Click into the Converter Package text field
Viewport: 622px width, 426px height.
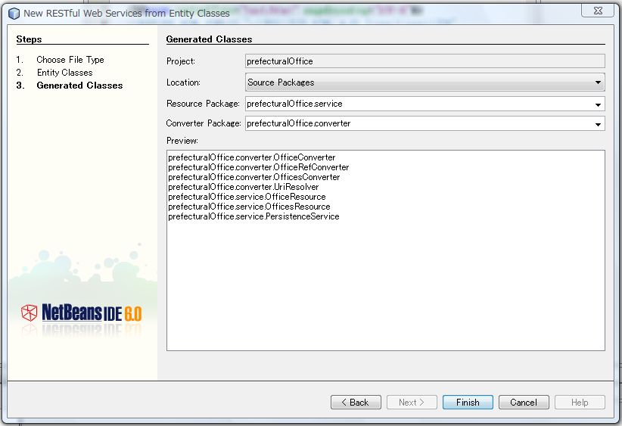pos(416,123)
